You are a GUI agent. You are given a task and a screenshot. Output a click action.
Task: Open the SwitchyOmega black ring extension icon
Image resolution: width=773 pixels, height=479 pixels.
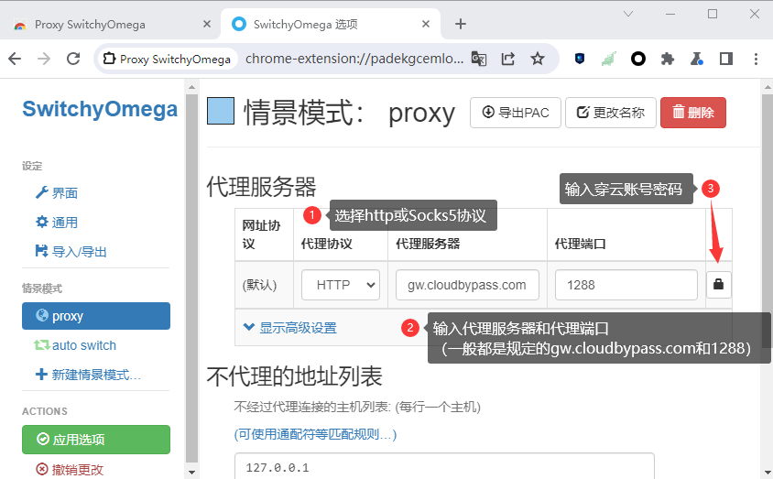click(638, 60)
